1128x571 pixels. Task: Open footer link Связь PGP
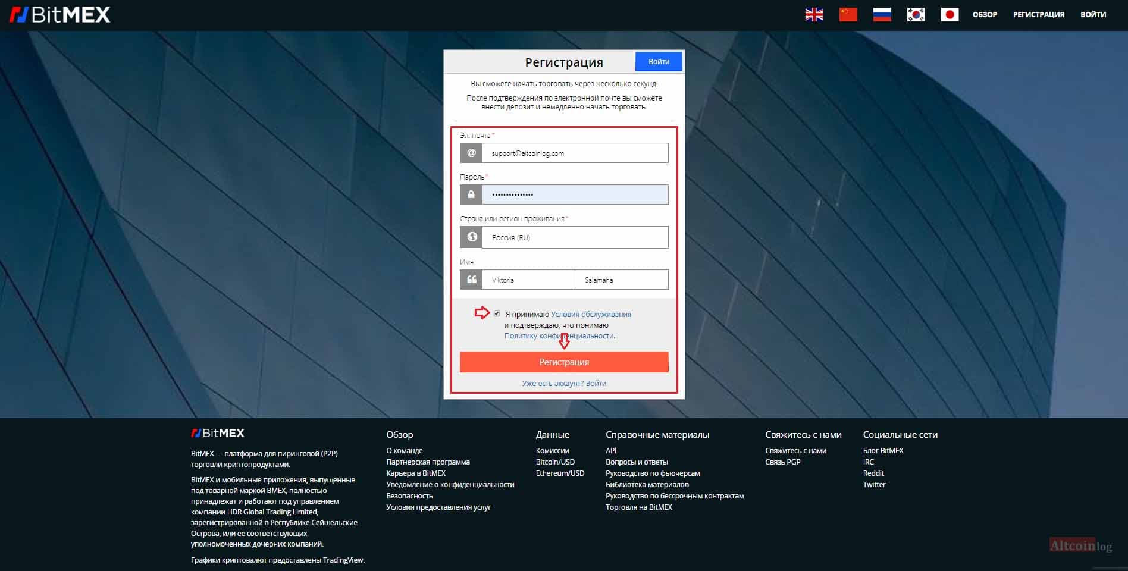point(783,462)
